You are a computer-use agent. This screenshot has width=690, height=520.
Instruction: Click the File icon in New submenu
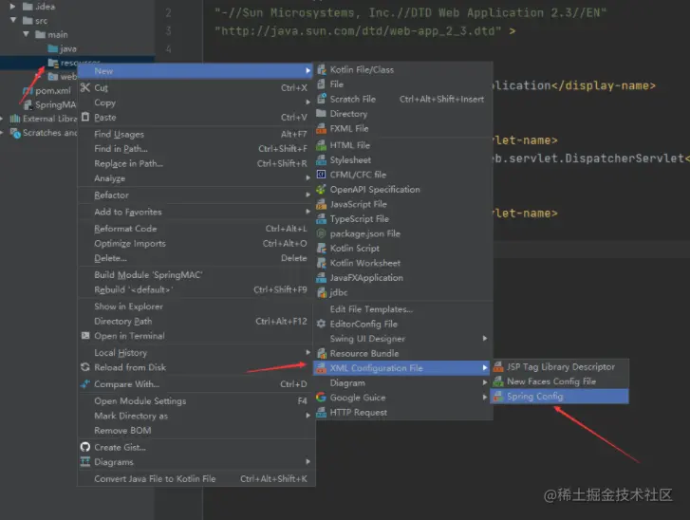coord(322,84)
